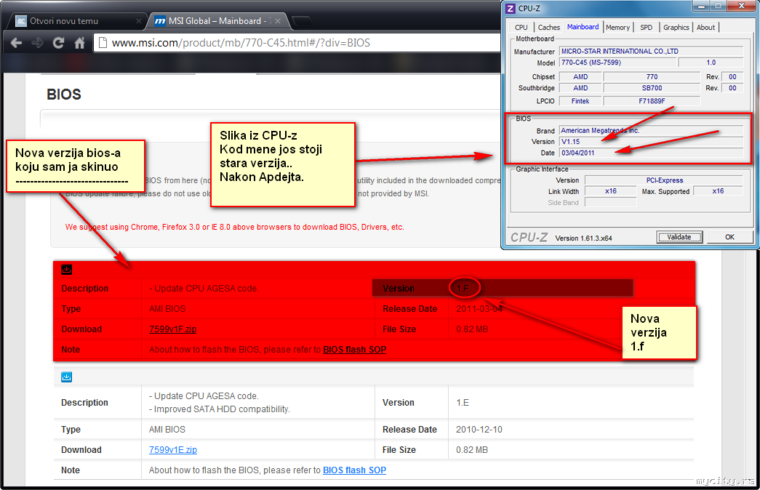Click the chipset value 770 in CPU-Z

(x=652, y=76)
